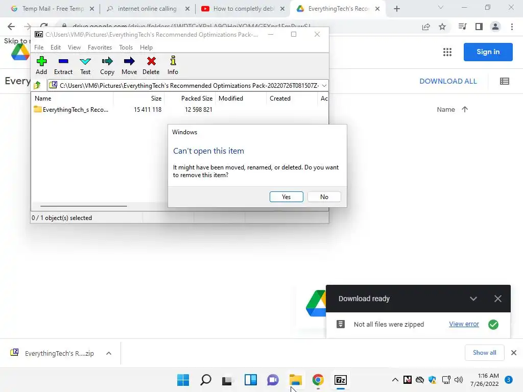Click No in the Can't open dialog

pyautogui.click(x=324, y=197)
